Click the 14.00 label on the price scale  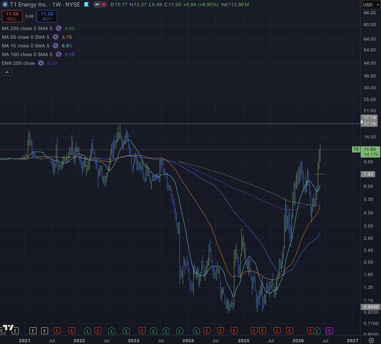[370, 137]
